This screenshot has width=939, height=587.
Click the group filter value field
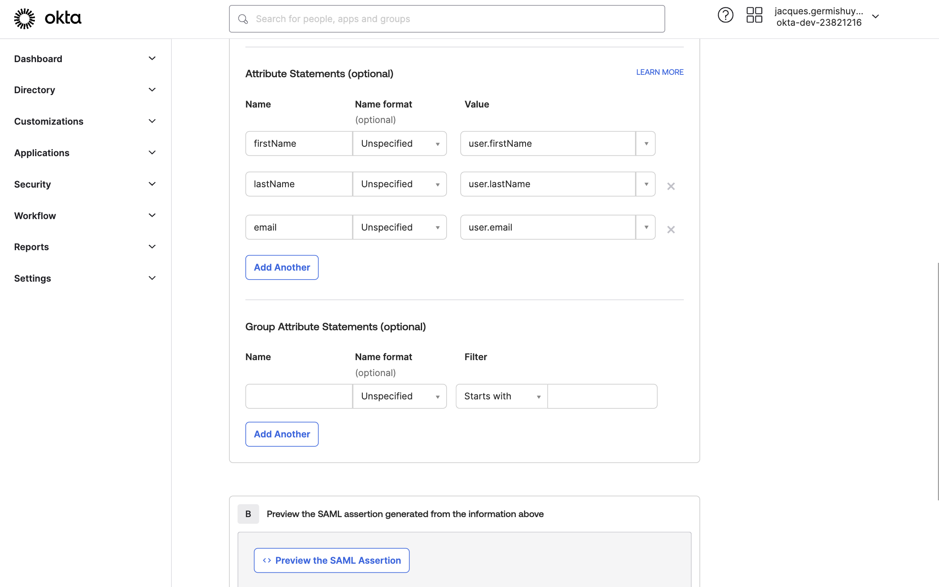pyautogui.click(x=602, y=396)
